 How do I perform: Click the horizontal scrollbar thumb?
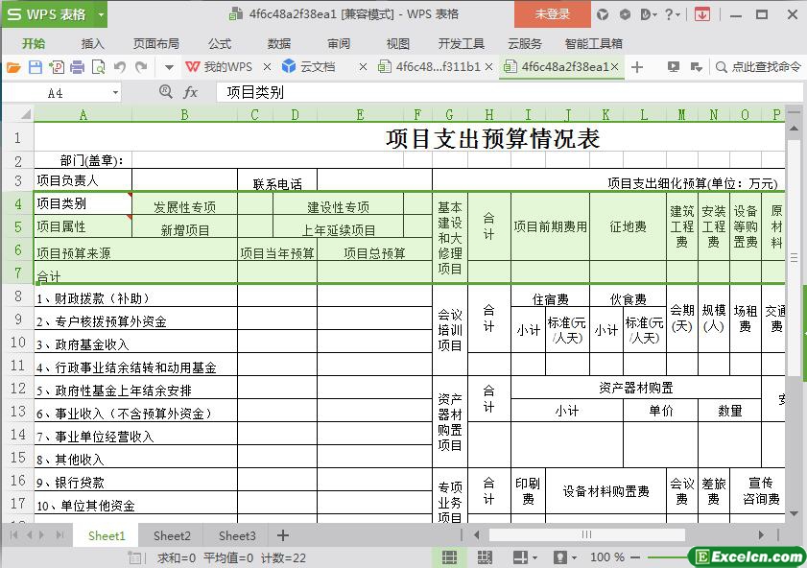(x=586, y=535)
